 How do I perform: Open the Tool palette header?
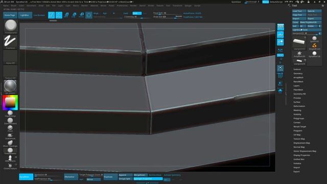294,6
